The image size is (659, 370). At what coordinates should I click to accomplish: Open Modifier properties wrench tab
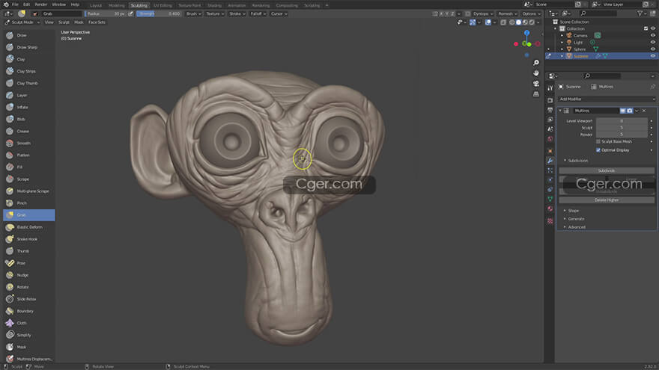550,161
